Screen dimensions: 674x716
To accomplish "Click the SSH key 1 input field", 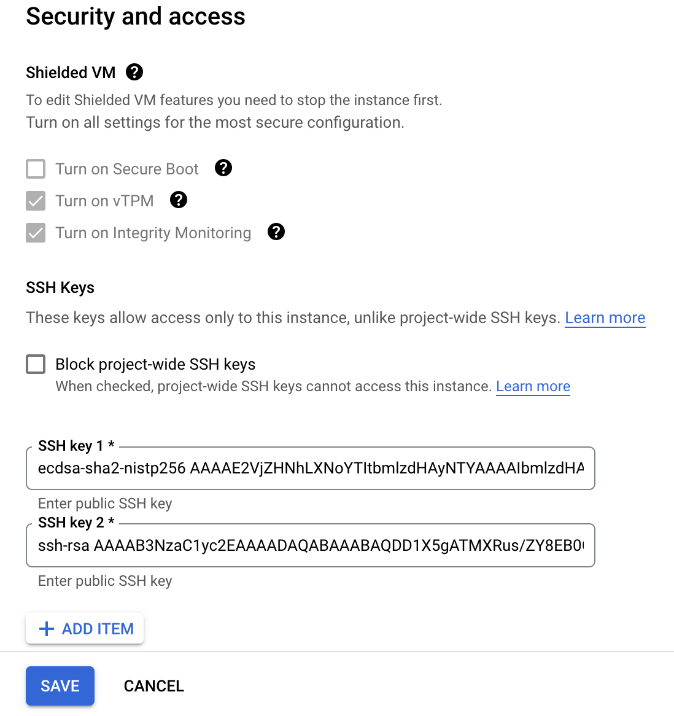I will click(310, 469).
